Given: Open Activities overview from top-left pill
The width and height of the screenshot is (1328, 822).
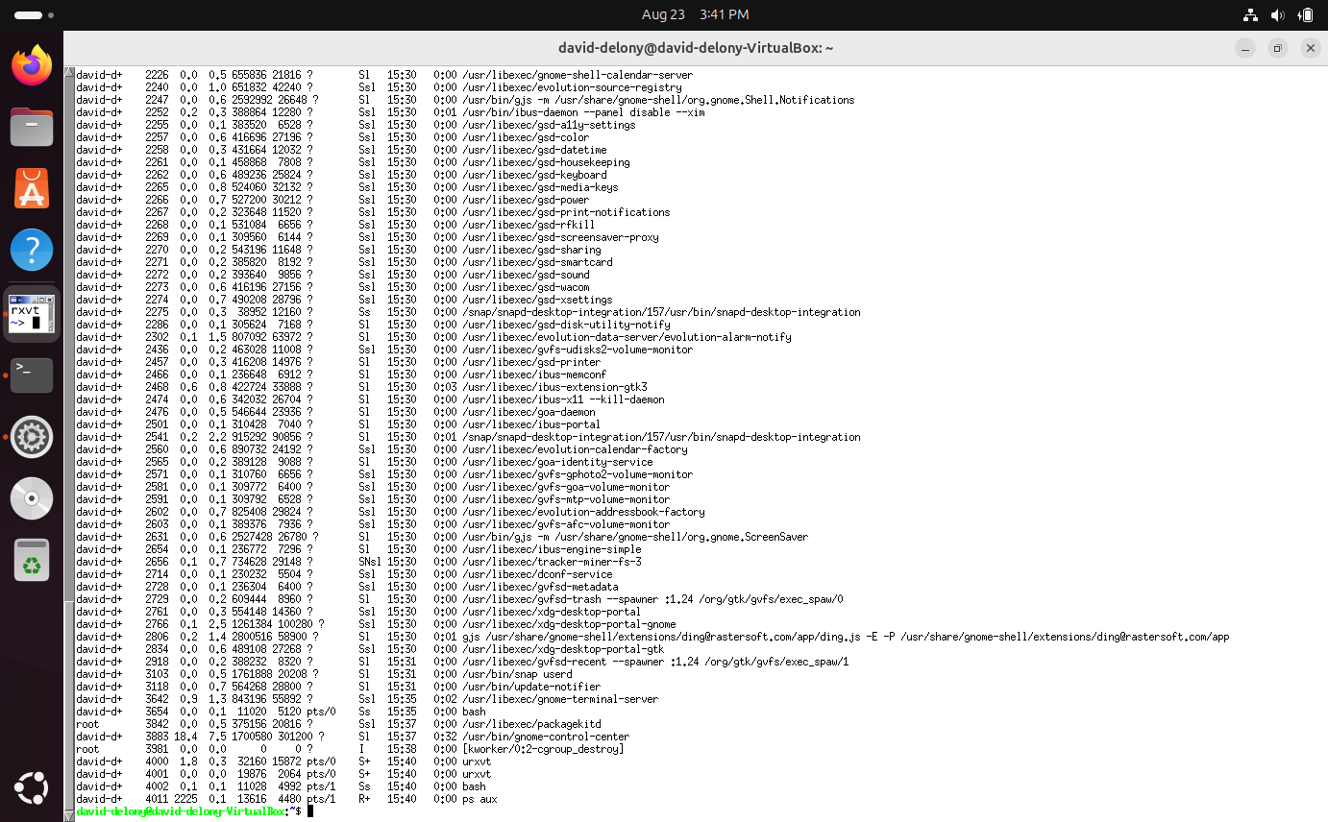Looking at the screenshot, I should point(35,15).
